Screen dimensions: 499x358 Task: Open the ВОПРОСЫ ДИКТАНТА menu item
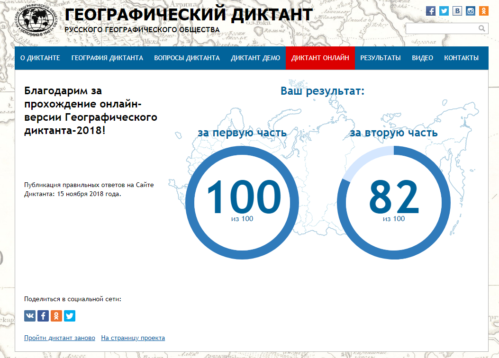pos(187,58)
